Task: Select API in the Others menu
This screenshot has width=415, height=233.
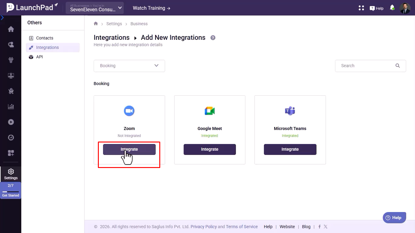Action: [x=40, y=57]
